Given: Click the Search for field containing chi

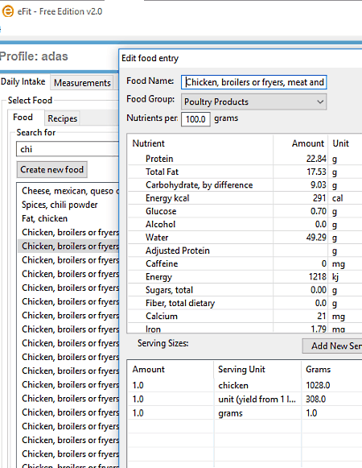Looking at the screenshot, I should coord(68,149).
